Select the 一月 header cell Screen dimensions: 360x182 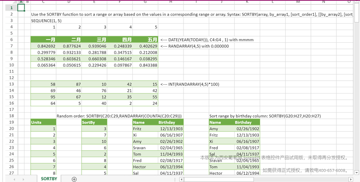[43, 39]
